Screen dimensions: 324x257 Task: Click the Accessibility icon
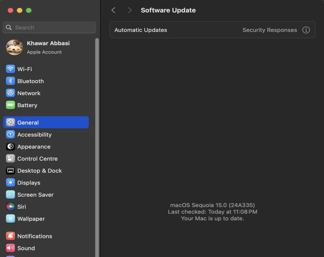click(x=11, y=135)
